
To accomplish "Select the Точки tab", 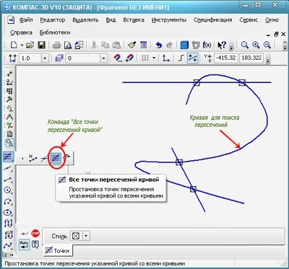I will pos(58,250).
